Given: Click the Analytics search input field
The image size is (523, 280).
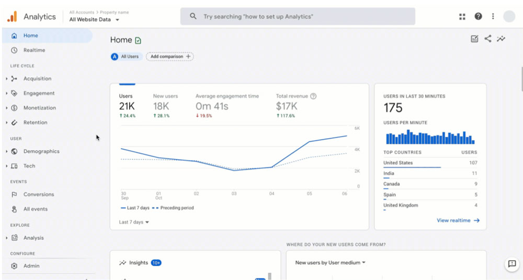Looking at the screenshot, I should point(298,16).
